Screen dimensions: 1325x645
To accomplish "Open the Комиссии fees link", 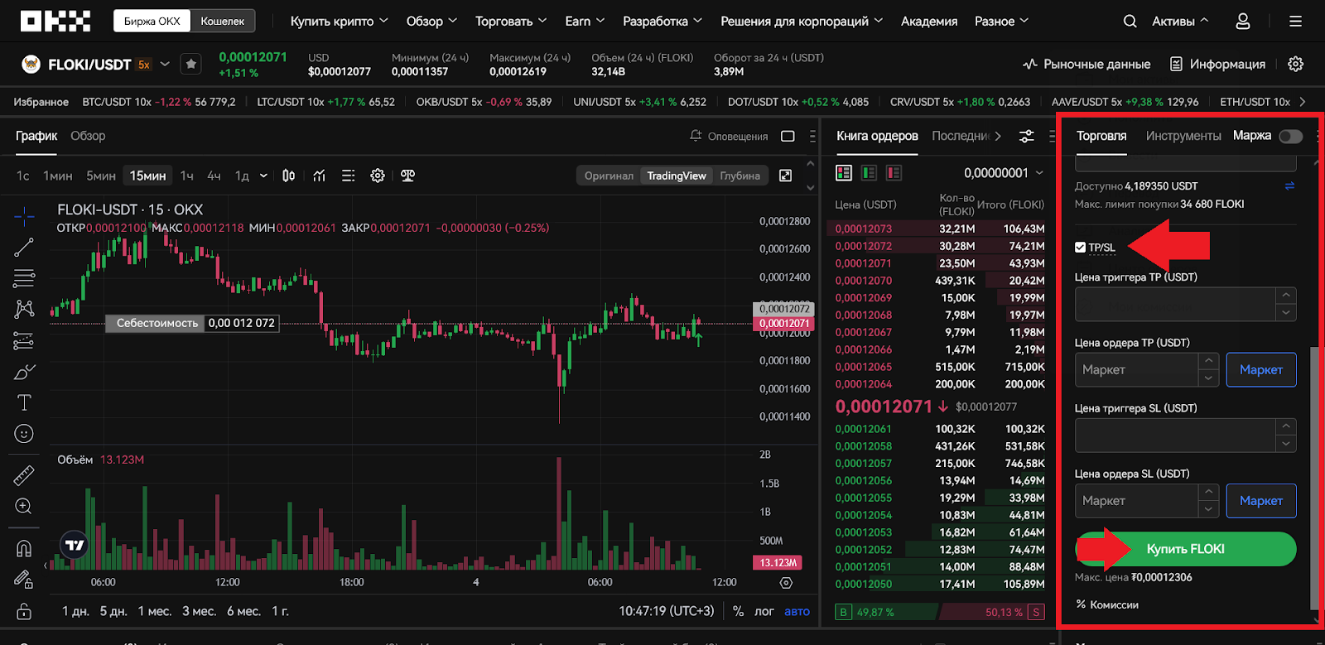I will click(1107, 604).
